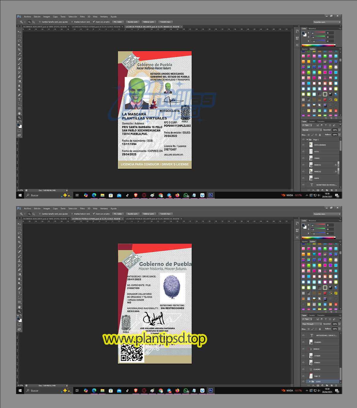Toggle visibility of the FONDO layer
The height and width of the screenshot is (408, 357).
(x=303, y=363)
